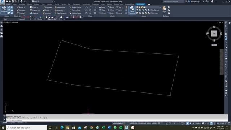Click the Undo arrow in quick access
Viewport: 231px width, 130px height.
coord(25,1)
